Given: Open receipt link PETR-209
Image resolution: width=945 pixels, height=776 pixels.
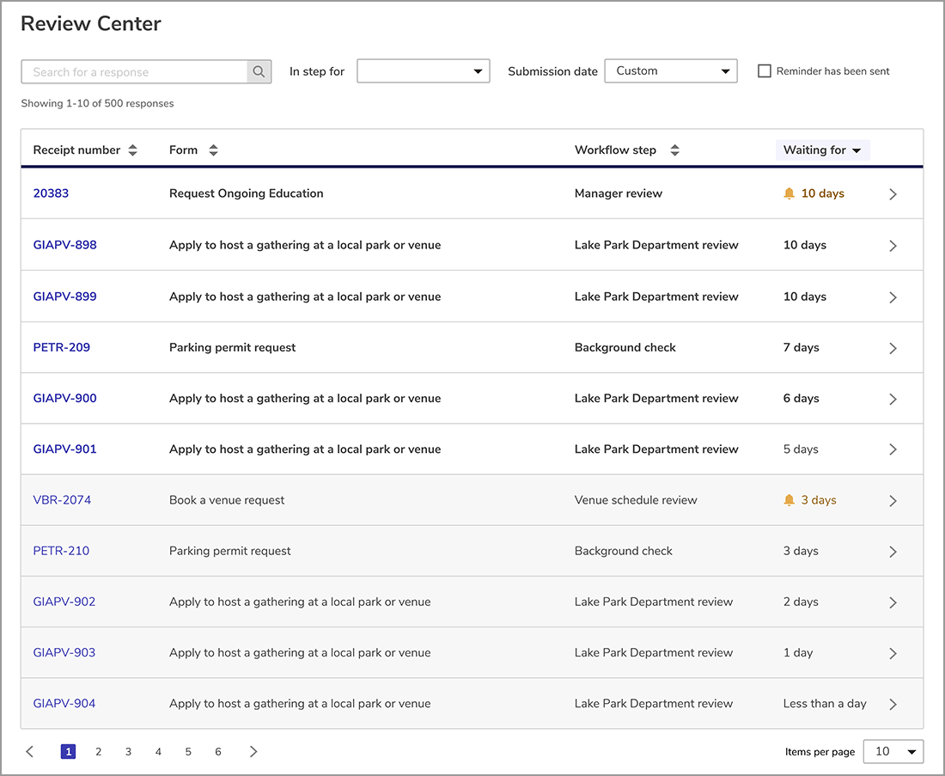Looking at the screenshot, I should pos(62,347).
